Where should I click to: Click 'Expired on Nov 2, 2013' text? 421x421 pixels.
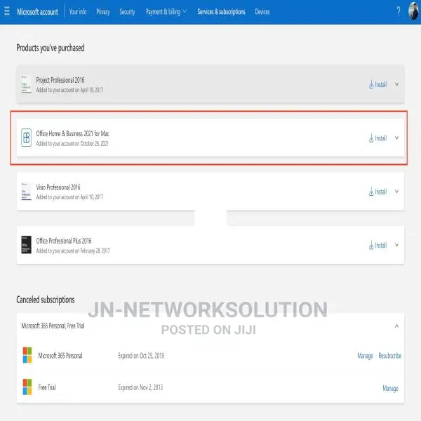pyautogui.click(x=140, y=387)
